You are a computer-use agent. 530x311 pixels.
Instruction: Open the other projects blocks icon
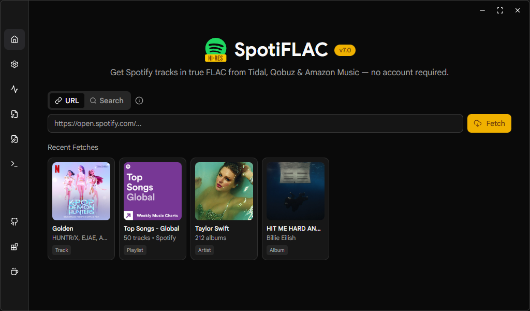pos(14,247)
